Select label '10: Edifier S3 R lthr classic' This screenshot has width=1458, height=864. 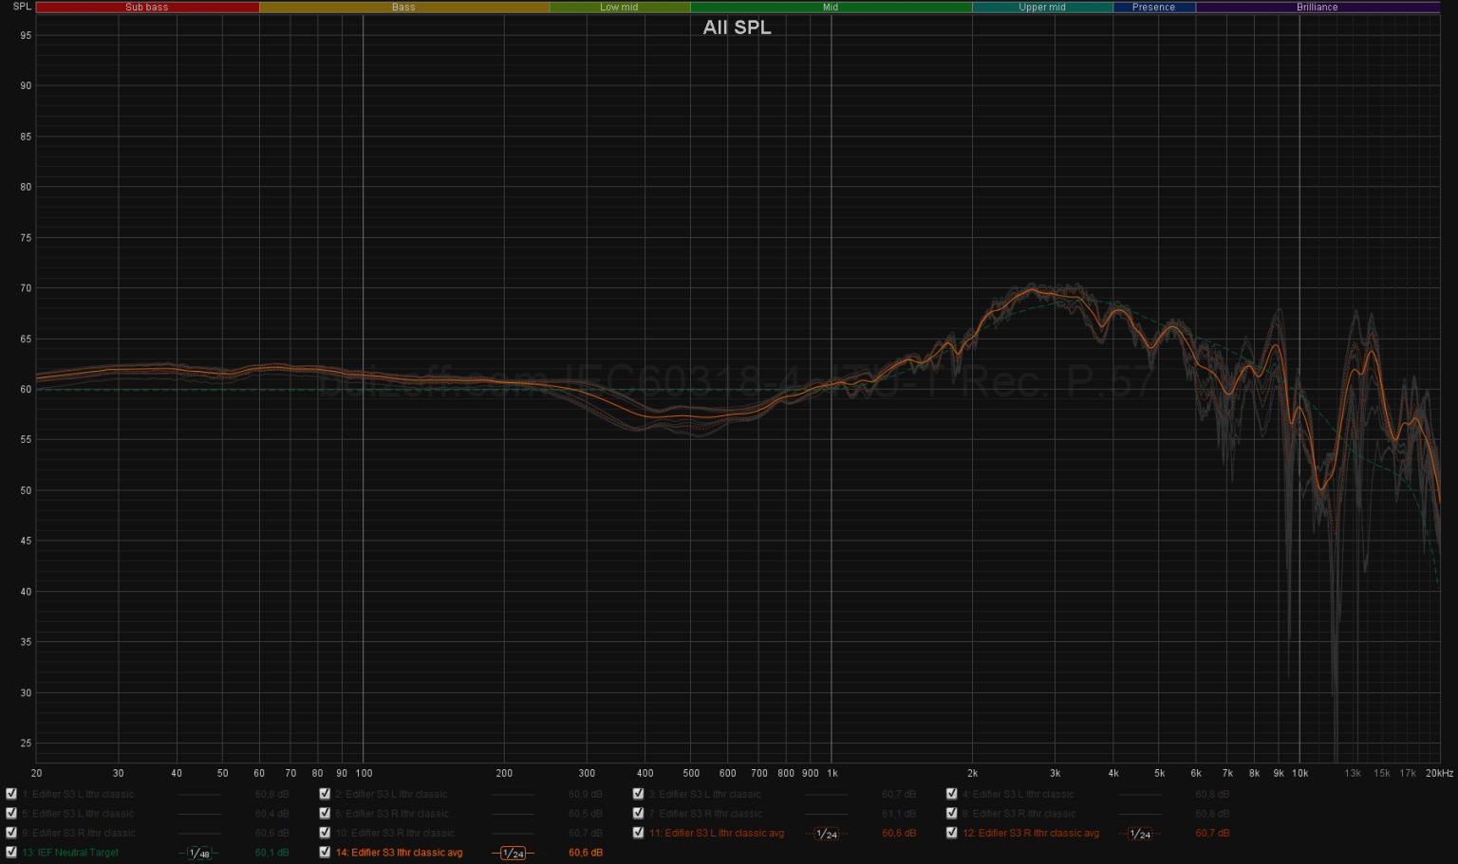point(395,834)
